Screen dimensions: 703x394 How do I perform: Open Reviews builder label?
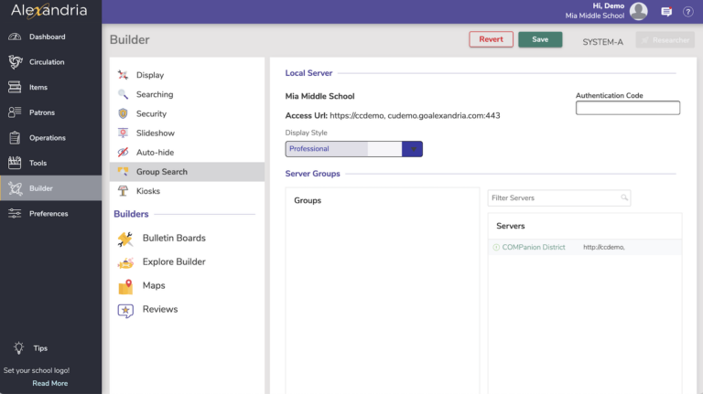pyautogui.click(x=160, y=309)
